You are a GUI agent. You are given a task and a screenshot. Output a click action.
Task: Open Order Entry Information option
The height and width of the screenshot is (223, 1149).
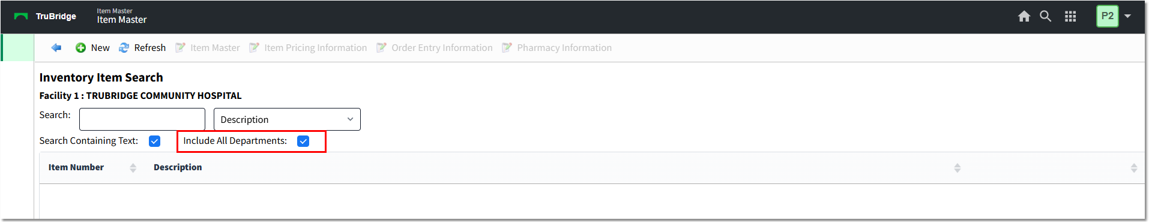tap(442, 48)
